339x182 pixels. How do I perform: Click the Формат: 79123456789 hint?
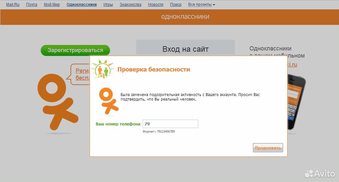(x=159, y=132)
